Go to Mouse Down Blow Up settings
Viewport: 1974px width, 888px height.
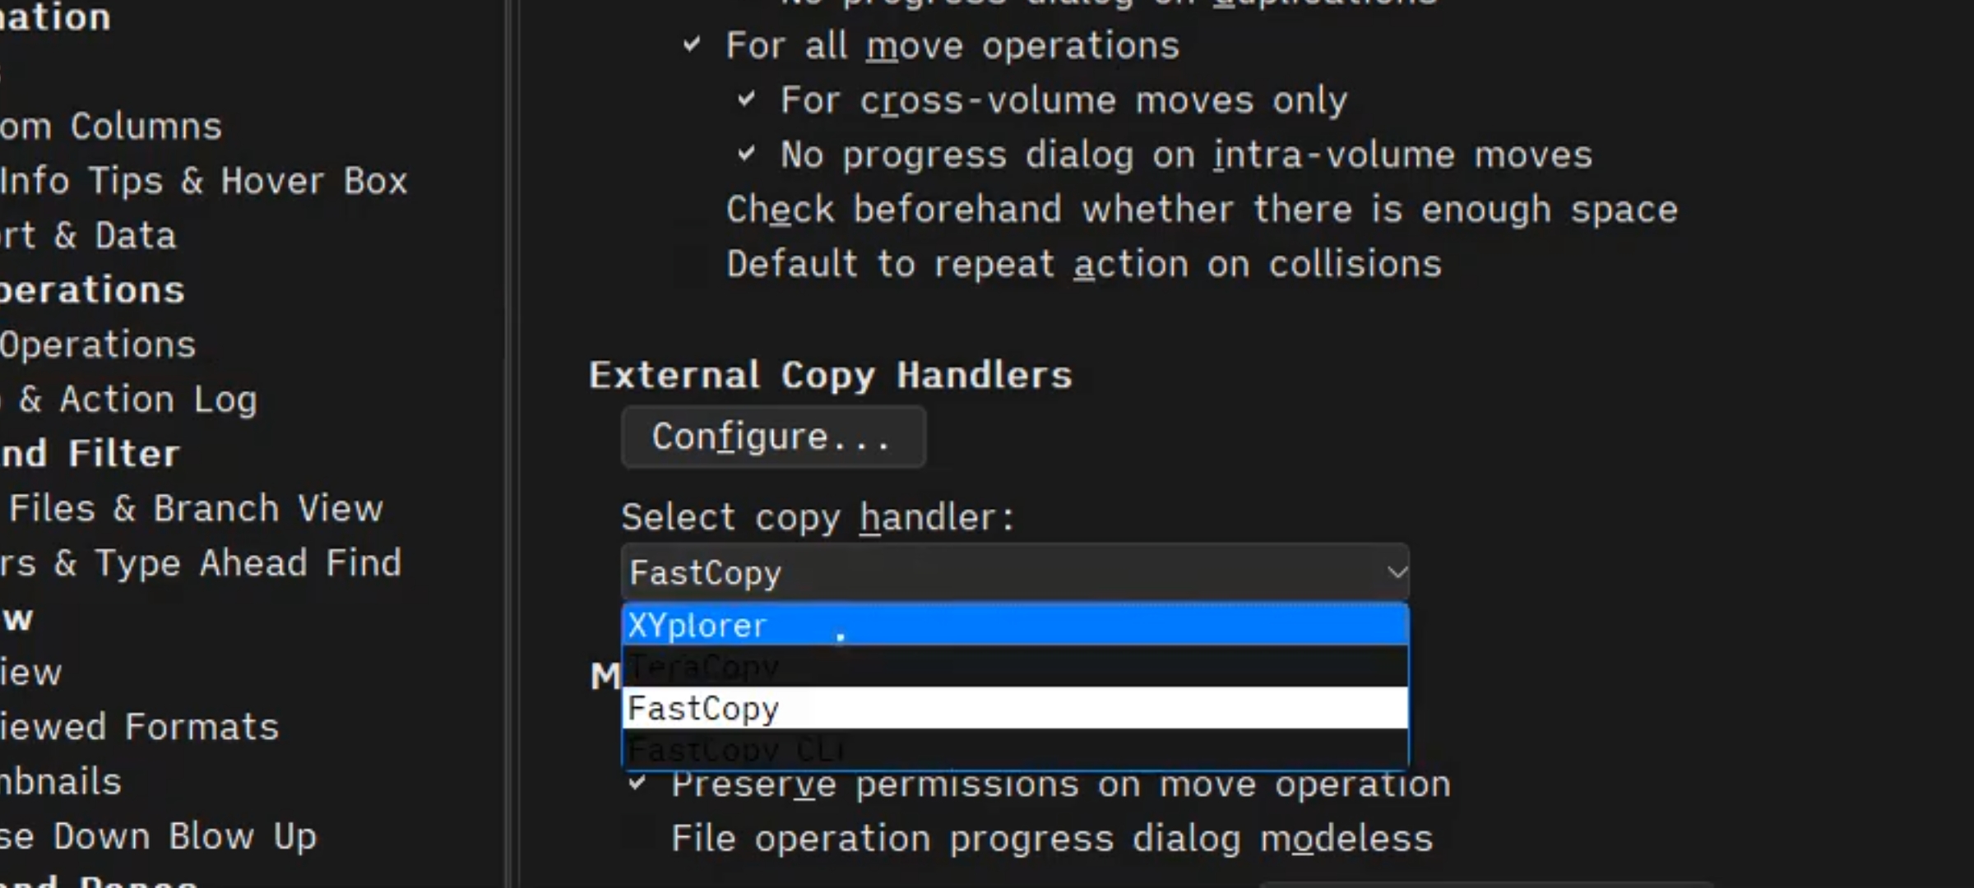coord(157,836)
